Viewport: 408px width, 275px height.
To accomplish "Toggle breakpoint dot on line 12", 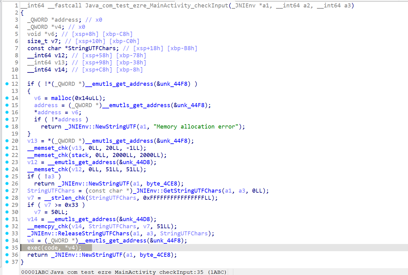I will 7,84.
